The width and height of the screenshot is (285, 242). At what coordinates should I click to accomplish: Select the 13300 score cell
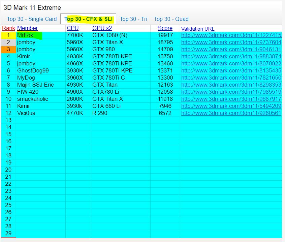click(165, 78)
